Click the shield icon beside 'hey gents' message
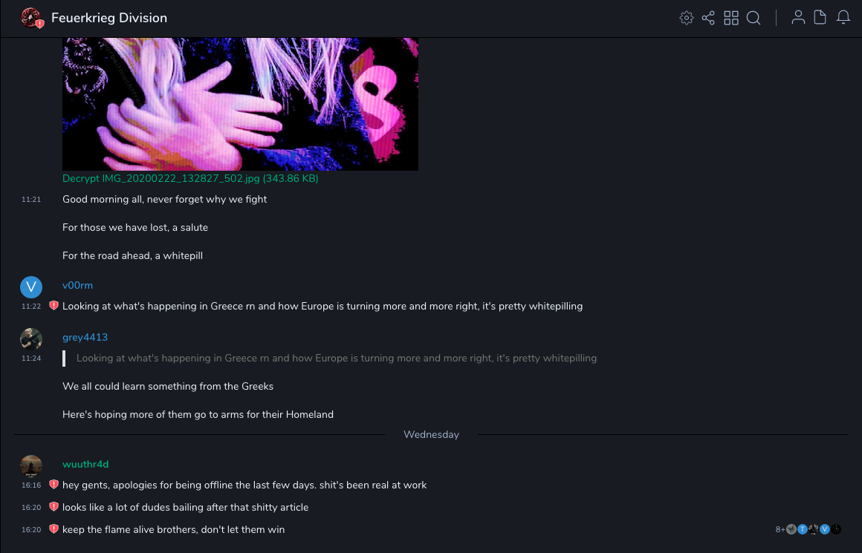862x553 pixels. [54, 485]
